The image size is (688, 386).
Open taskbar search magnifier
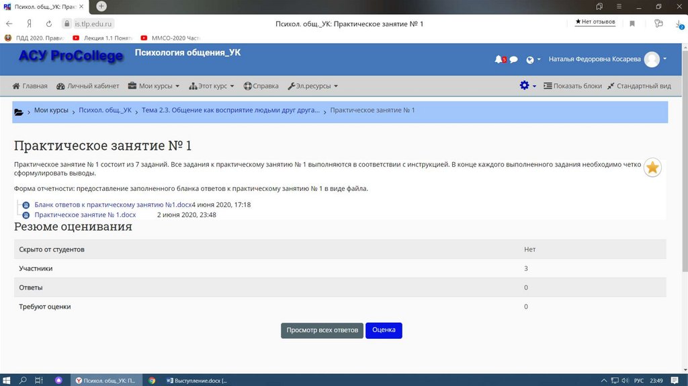pos(23,381)
